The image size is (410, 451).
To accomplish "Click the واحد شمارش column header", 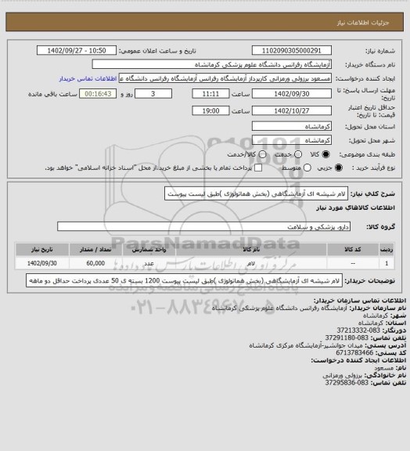I will click(x=149, y=249).
